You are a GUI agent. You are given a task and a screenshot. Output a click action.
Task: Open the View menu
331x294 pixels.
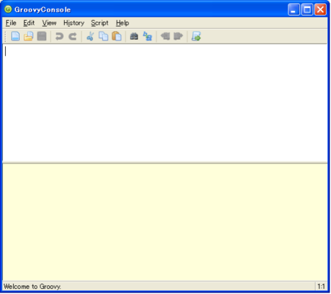pos(49,23)
